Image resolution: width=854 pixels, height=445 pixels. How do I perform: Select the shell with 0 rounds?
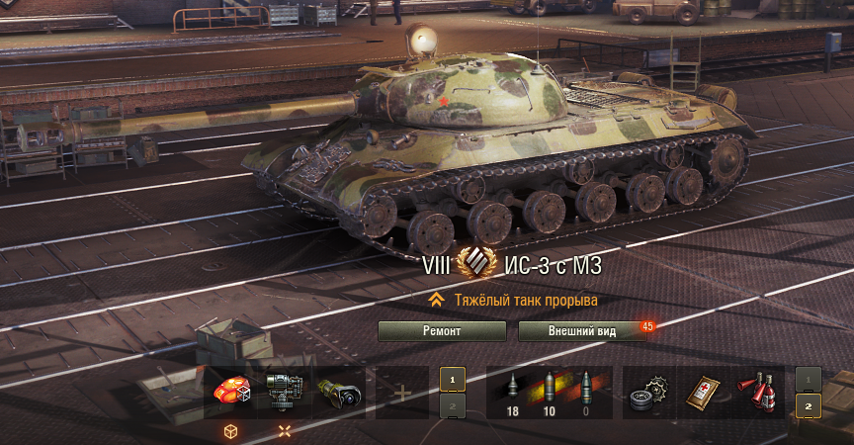pos(586,393)
